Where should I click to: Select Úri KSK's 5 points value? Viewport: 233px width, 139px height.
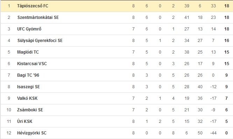pyautogui.click(x=226, y=121)
